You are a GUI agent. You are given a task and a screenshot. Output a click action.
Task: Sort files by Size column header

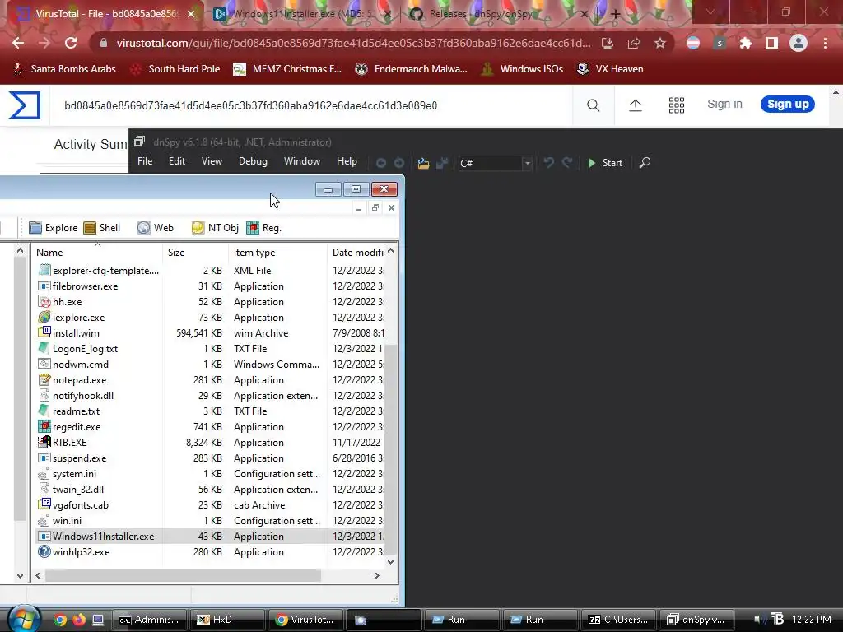click(195, 252)
